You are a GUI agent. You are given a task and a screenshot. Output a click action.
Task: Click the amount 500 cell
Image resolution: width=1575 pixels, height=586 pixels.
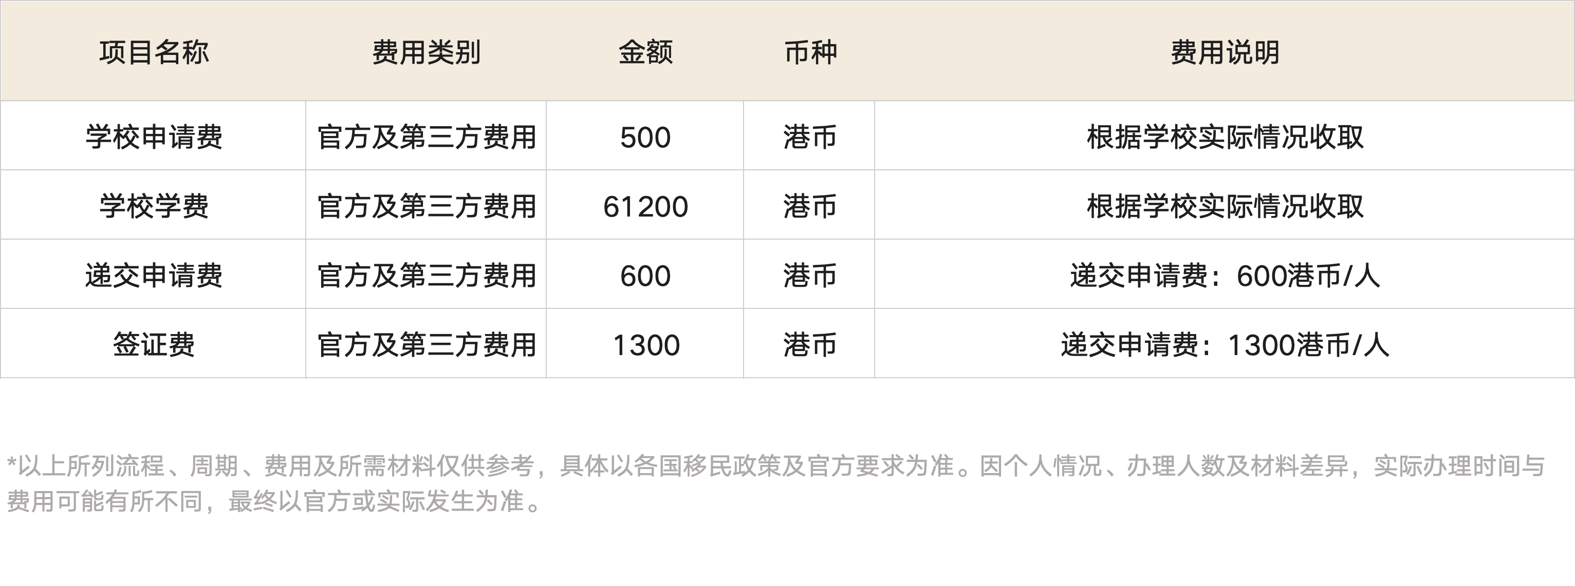click(645, 136)
